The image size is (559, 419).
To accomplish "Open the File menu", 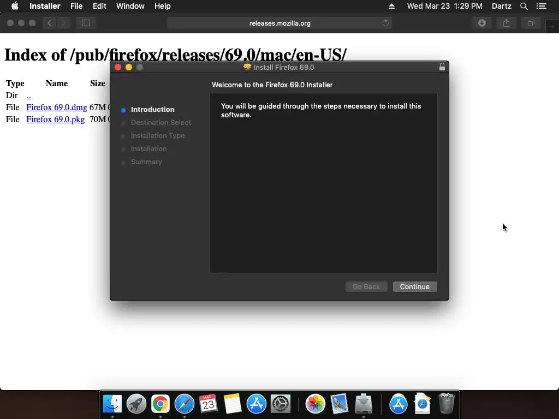I will (x=76, y=6).
